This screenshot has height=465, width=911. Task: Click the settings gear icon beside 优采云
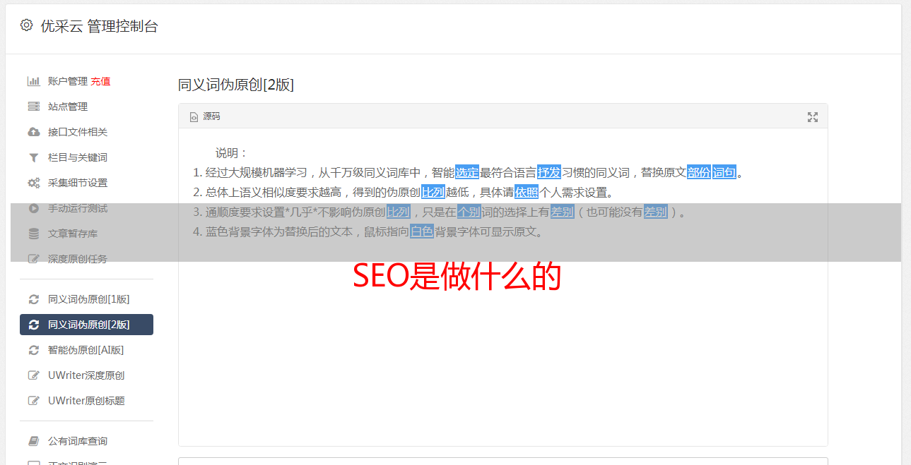click(x=26, y=25)
